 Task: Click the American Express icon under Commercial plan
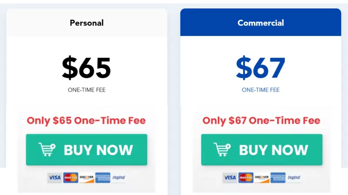coord(278,178)
